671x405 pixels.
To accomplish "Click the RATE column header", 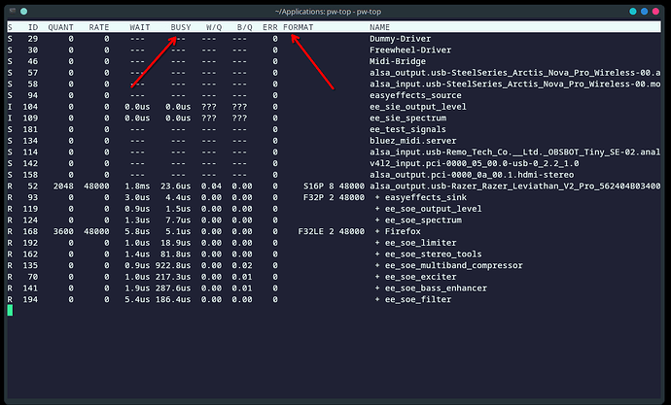I will tap(99, 27).
